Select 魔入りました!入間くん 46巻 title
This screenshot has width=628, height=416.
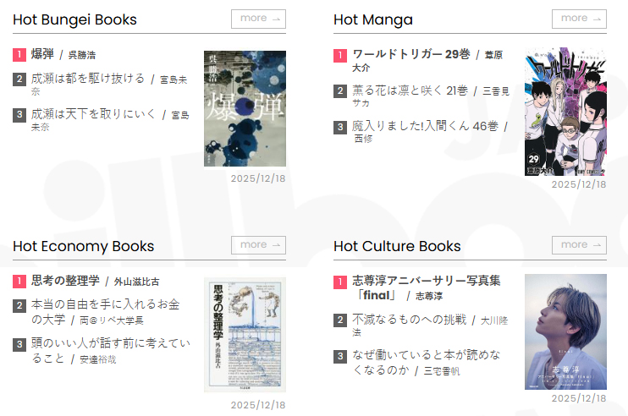tap(425, 126)
